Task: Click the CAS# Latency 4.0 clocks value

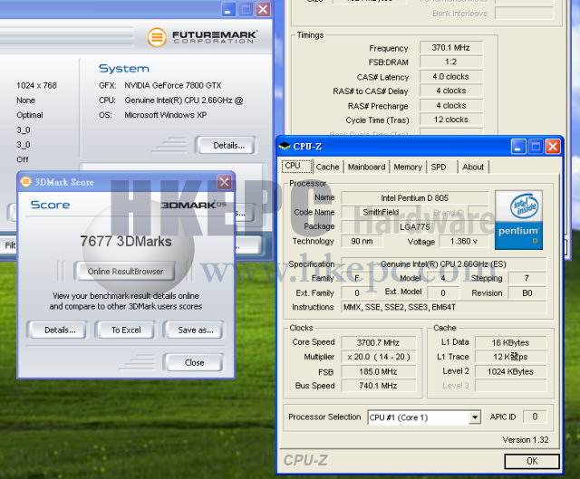Action: click(x=451, y=76)
